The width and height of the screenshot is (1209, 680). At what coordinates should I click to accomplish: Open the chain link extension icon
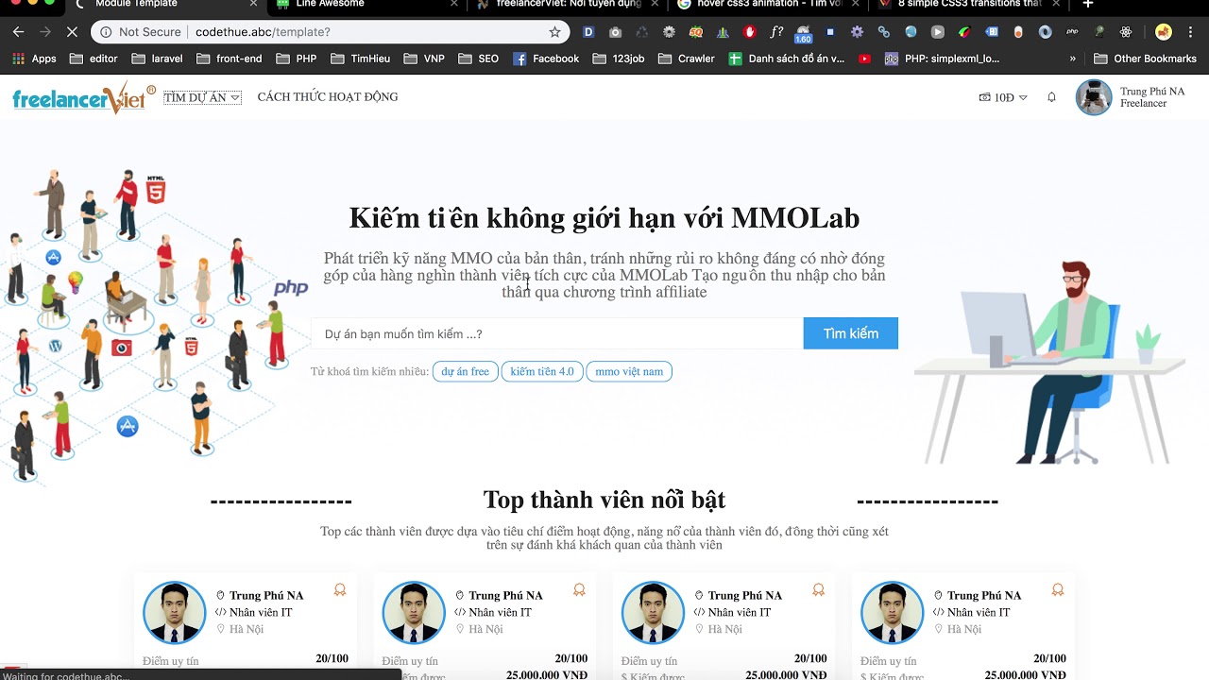(x=884, y=32)
